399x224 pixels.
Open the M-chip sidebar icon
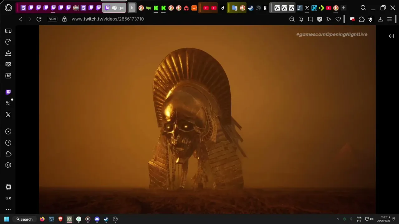[8, 76]
